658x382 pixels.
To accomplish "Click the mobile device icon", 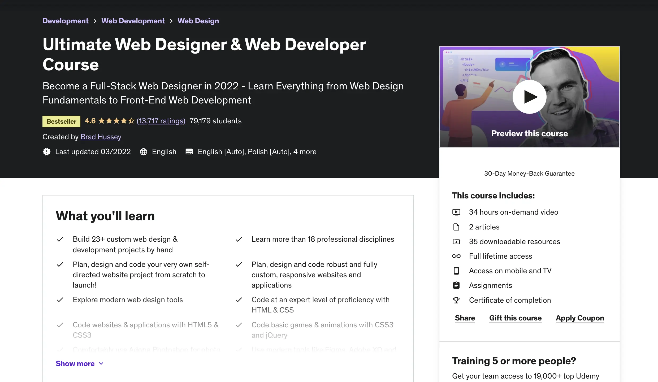I will click(456, 271).
